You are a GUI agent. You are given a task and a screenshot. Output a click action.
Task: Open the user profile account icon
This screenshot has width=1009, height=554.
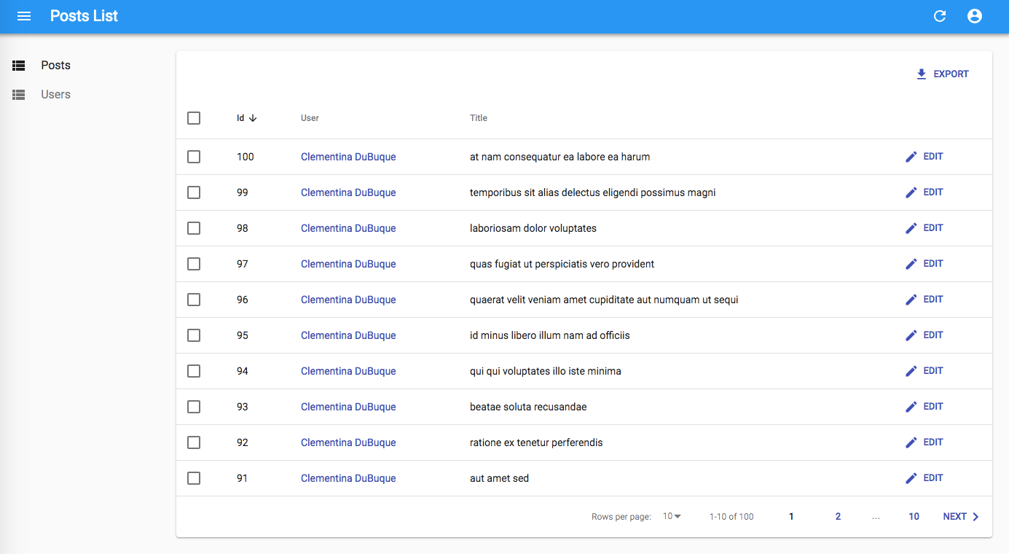click(975, 16)
